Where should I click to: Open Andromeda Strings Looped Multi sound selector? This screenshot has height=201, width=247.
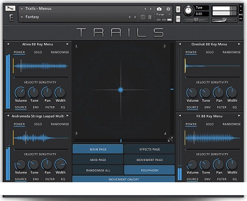click(38, 116)
